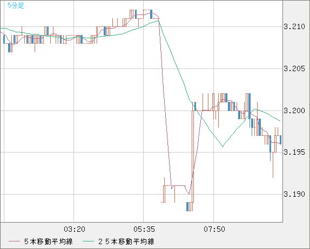Click the 3.205 price axis label
Viewport: 310px width, 249px height.
coord(294,68)
